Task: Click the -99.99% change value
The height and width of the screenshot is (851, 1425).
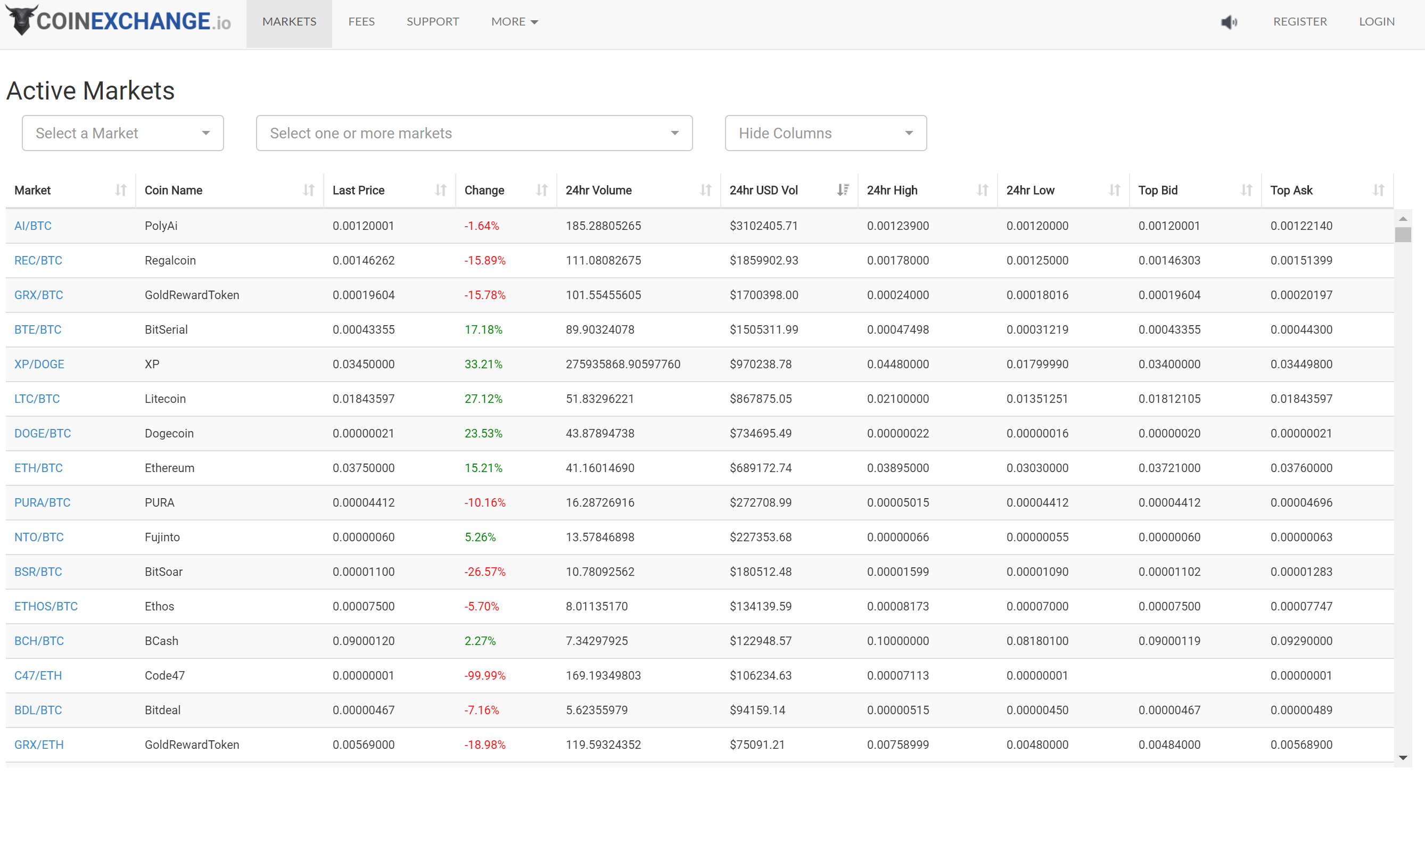Action: tap(485, 675)
